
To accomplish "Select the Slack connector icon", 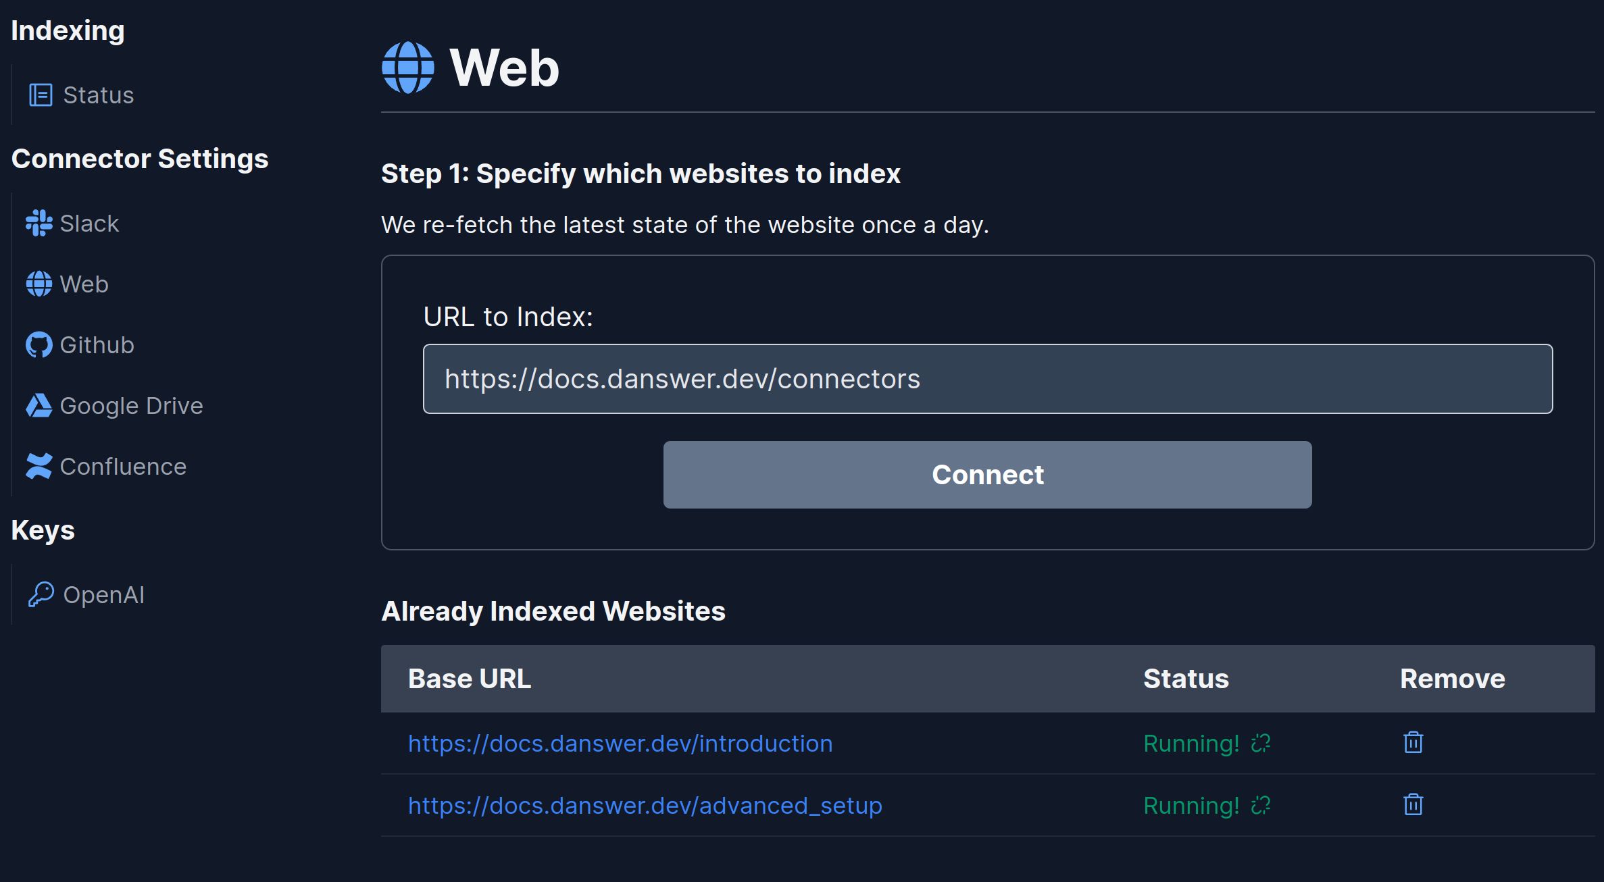I will tap(39, 223).
